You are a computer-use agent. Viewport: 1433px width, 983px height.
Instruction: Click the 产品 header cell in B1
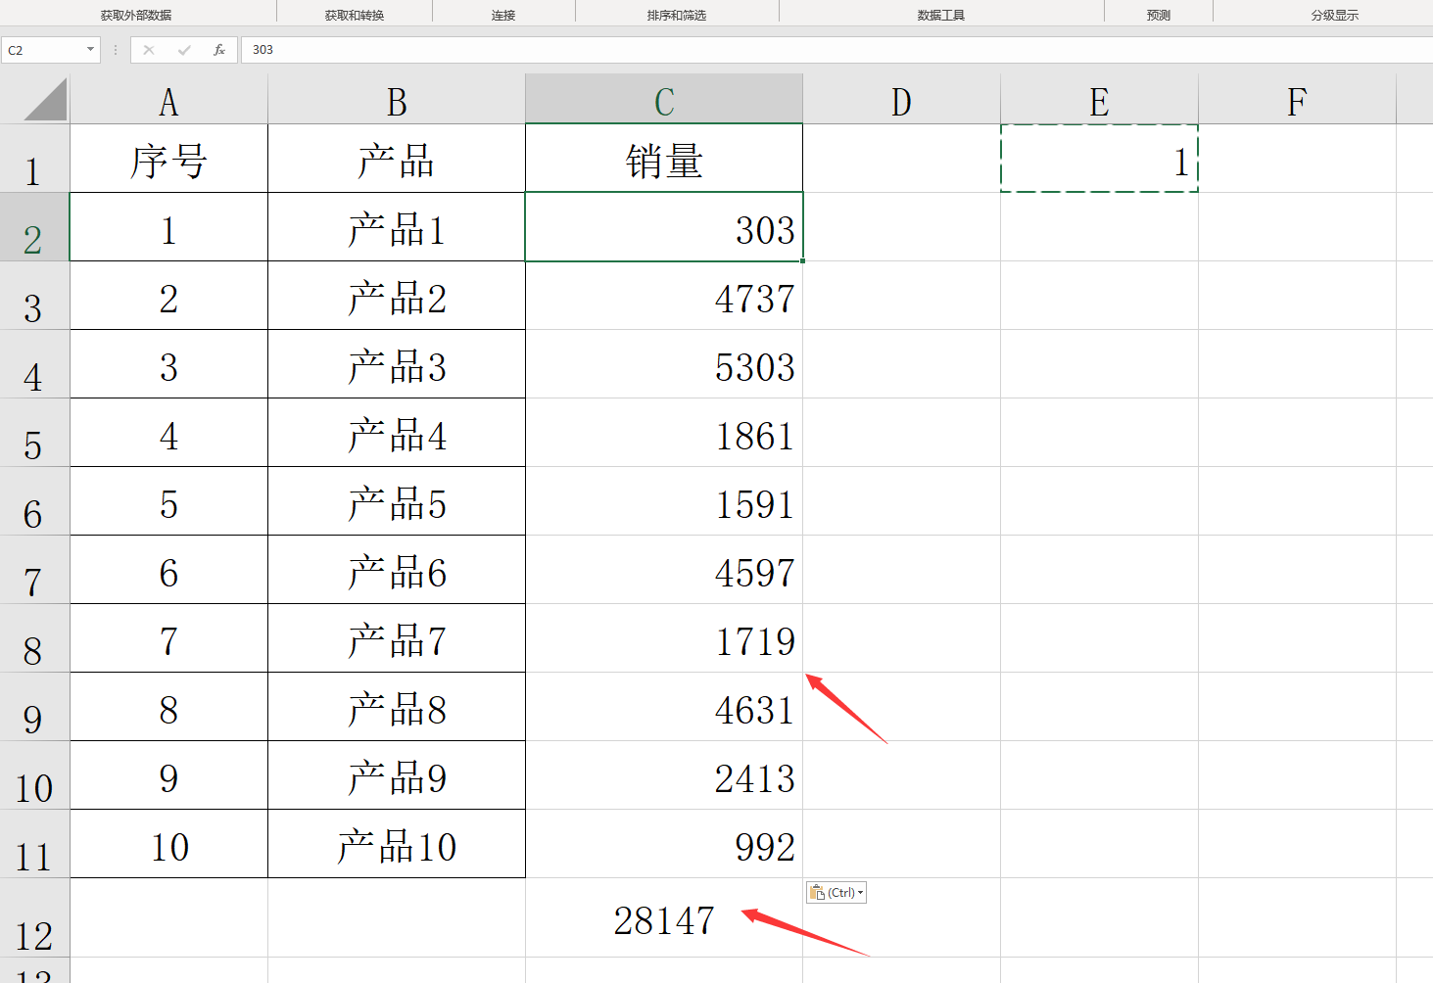pyautogui.click(x=397, y=159)
